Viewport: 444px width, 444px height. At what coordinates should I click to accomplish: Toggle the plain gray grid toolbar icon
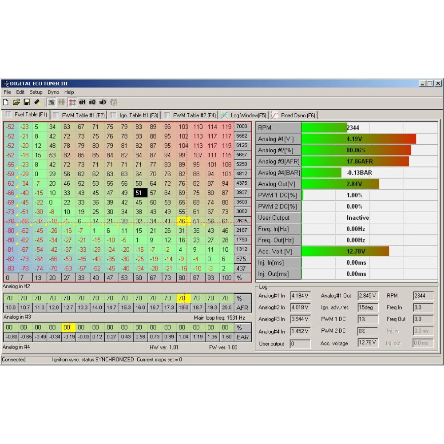[62, 102]
